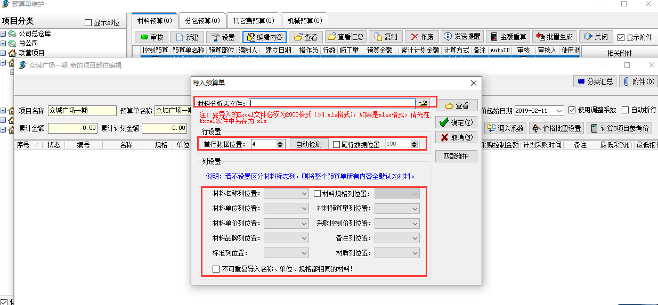The width and height of the screenshot is (658, 305).
Task: Click the 复制 toolbar button
Action: pyautogui.click(x=386, y=37)
